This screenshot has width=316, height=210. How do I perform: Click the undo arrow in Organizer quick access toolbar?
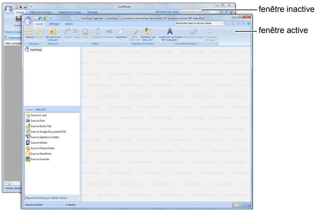[x=40, y=18]
